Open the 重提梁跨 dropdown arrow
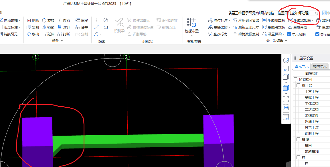Image resolution: width=330 pixels, height=167 pixels. click(229, 27)
